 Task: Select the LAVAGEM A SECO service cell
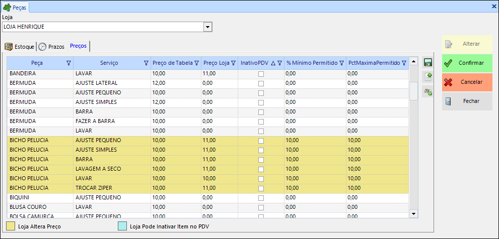tap(112, 169)
